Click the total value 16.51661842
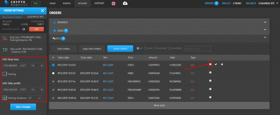This screenshot has width=280, height=115. (175, 81)
